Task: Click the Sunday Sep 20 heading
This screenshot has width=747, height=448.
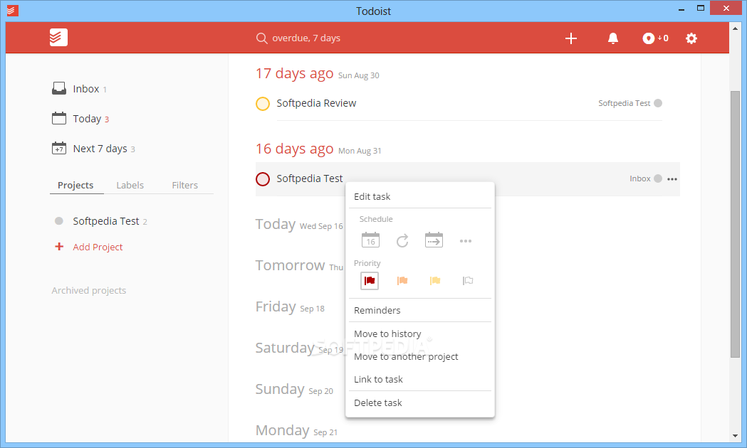Action: coord(294,390)
